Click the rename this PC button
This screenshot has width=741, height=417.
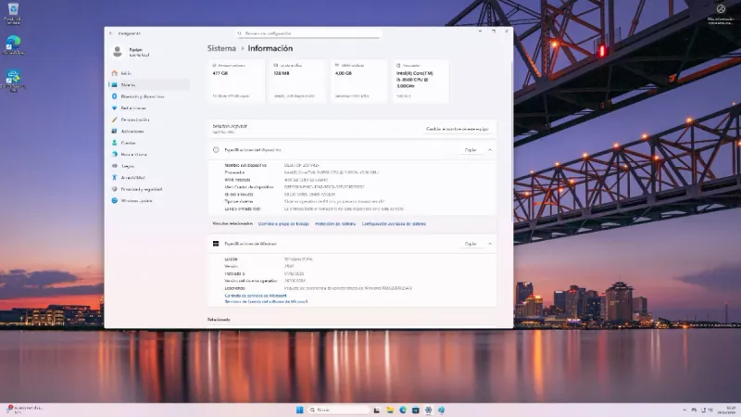click(x=457, y=129)
